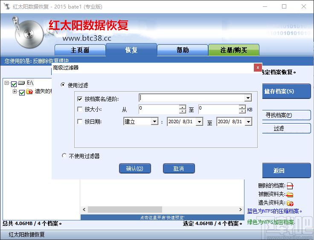
Task: Click the scrollbar left arrow
Action: coord(84,210)
